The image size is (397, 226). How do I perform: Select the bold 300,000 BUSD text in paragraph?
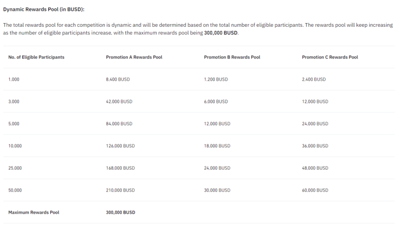pyautogui.click(x=221, y=33)
